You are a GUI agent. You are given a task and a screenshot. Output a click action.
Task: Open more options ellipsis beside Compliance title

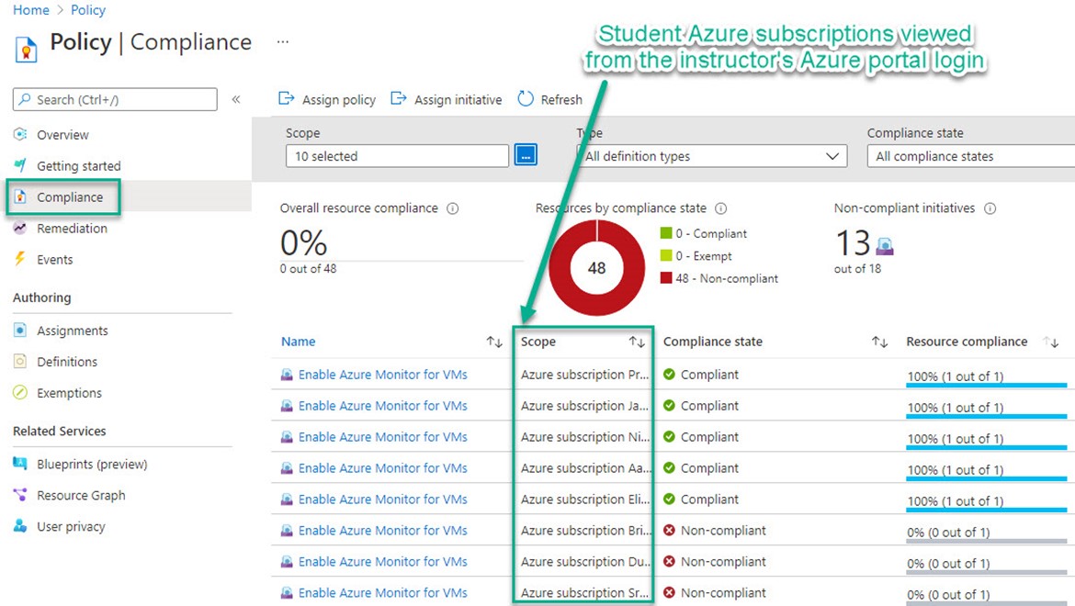pyautogui.click(x=283, y=42)
